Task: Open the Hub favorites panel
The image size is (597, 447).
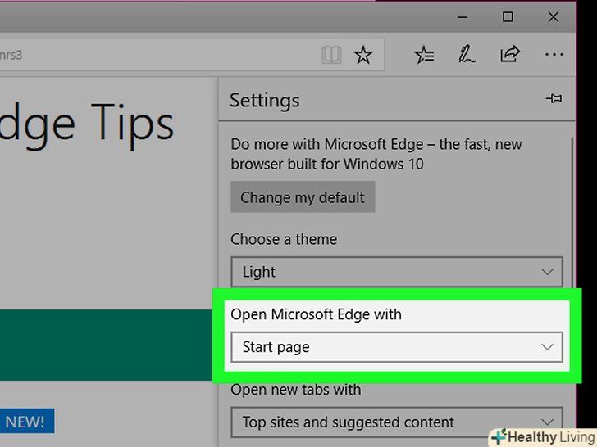Action: point(424,56)
